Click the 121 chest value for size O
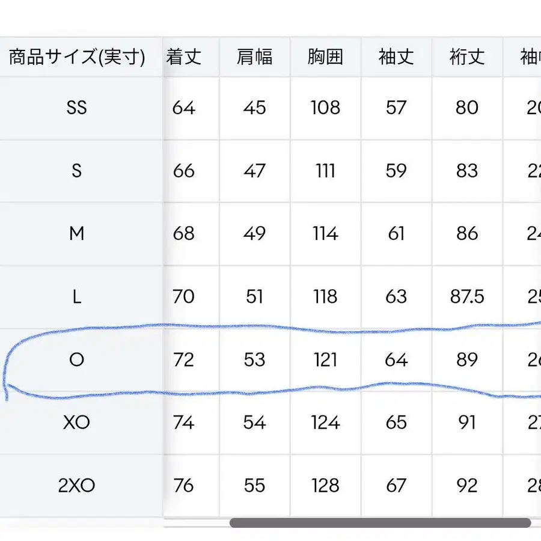541x541 pixels. (x=325, y=360)
